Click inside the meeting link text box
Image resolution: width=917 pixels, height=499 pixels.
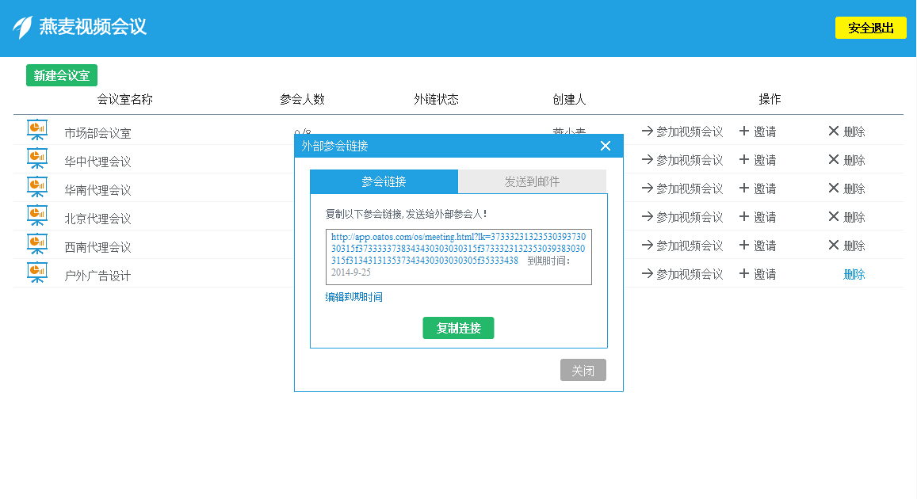(x=458, y=257)
